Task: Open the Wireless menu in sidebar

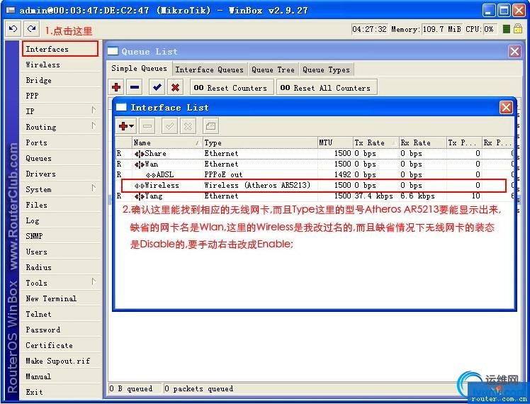Action: 61,64
